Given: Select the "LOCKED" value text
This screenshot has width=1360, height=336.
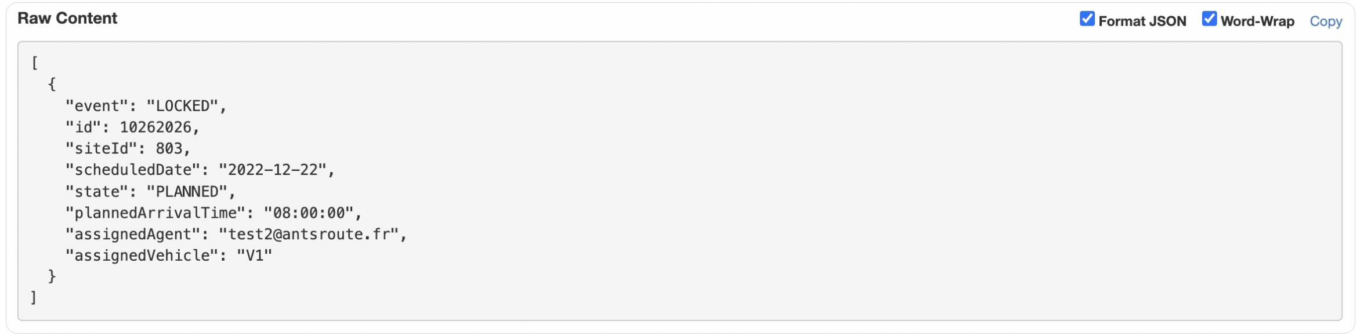Looking at the screenshot, I should (x=182, y=106).
